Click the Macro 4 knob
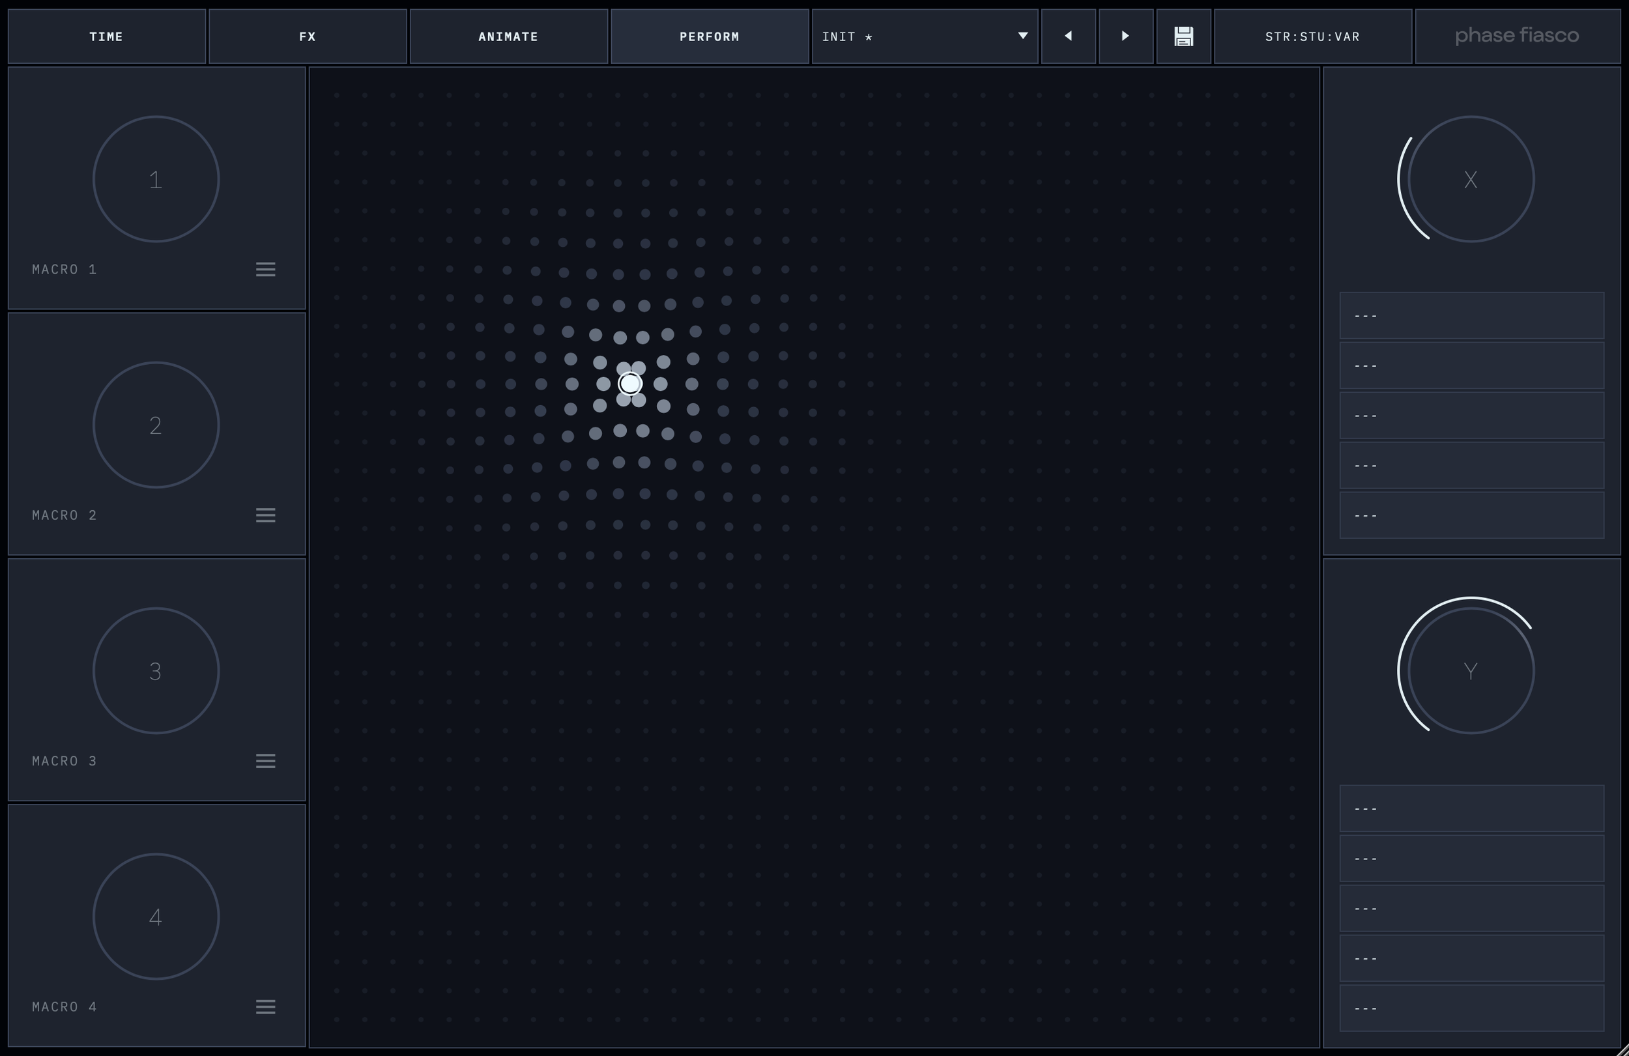 coord(156,917)
